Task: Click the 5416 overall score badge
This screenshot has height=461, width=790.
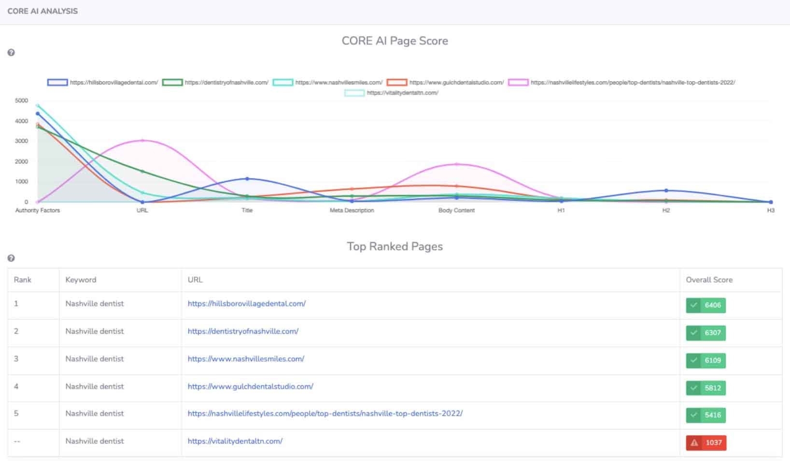Action: tap(705, 415)
